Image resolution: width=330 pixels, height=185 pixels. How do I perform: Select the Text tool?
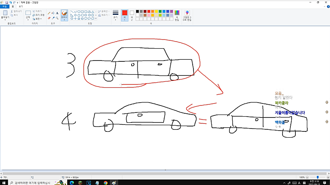(57, 13)
